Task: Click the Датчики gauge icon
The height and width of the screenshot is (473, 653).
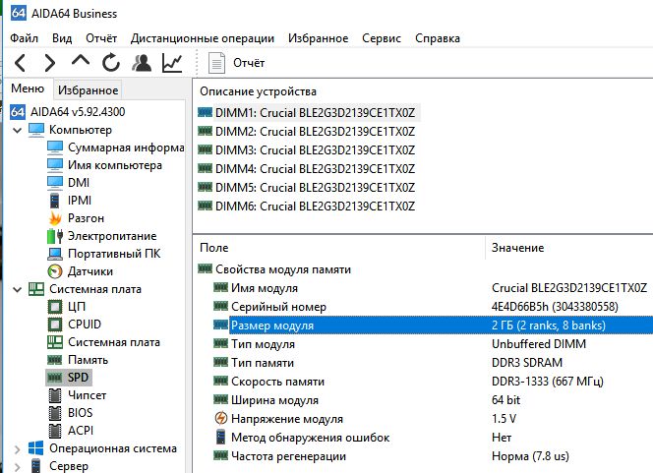Action: tap(55, 271)
